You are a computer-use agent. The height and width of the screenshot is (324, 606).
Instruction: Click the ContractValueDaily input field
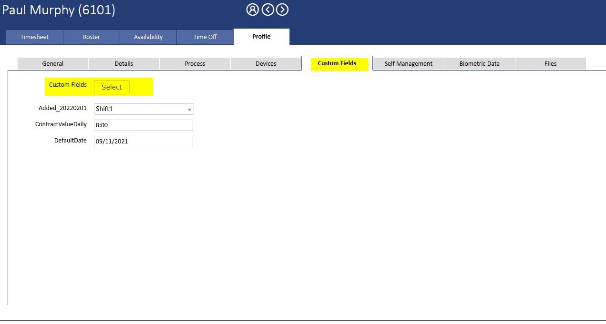(144, 125)
